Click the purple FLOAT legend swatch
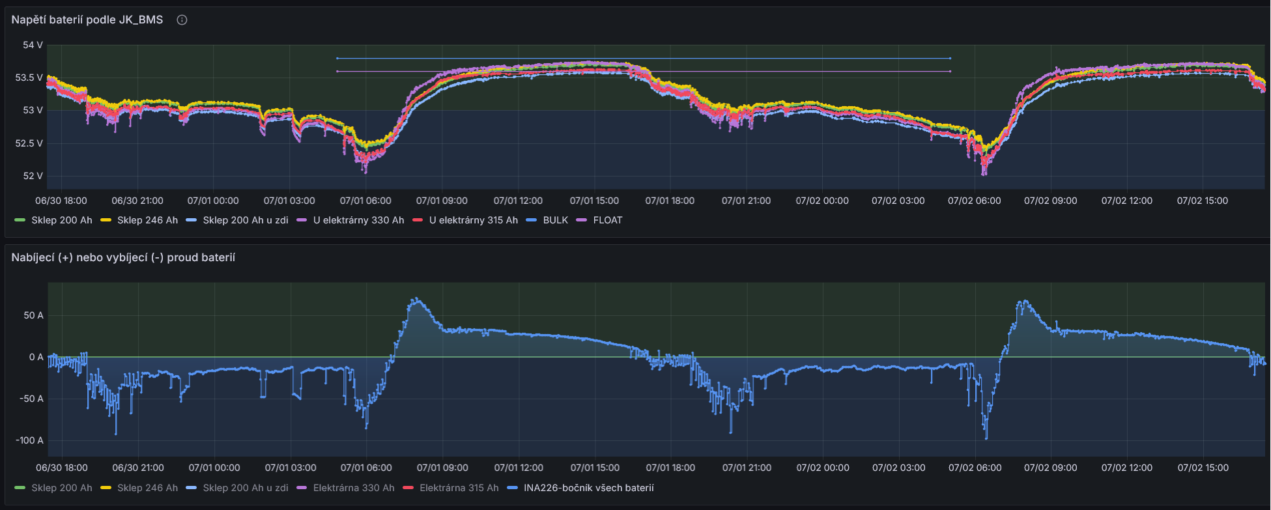Viewport: 1271px width, 510px height. coord(582,220)
